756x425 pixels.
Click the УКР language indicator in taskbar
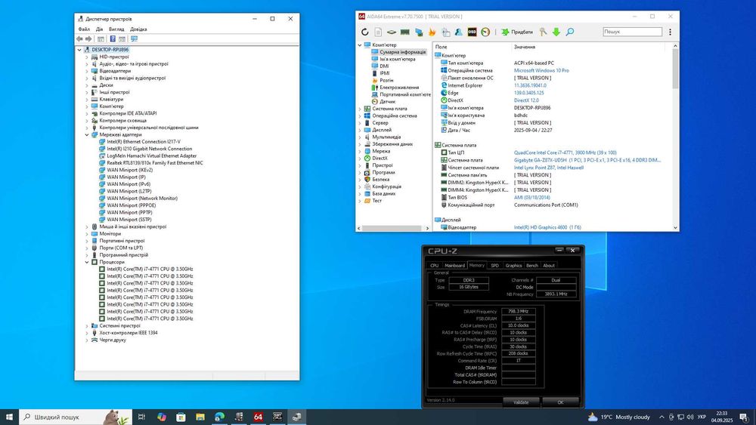tap(702, 417)
